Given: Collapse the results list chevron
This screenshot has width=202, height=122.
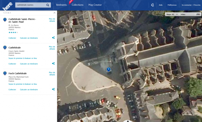Looking at the screenshot, I should point(55,13).
